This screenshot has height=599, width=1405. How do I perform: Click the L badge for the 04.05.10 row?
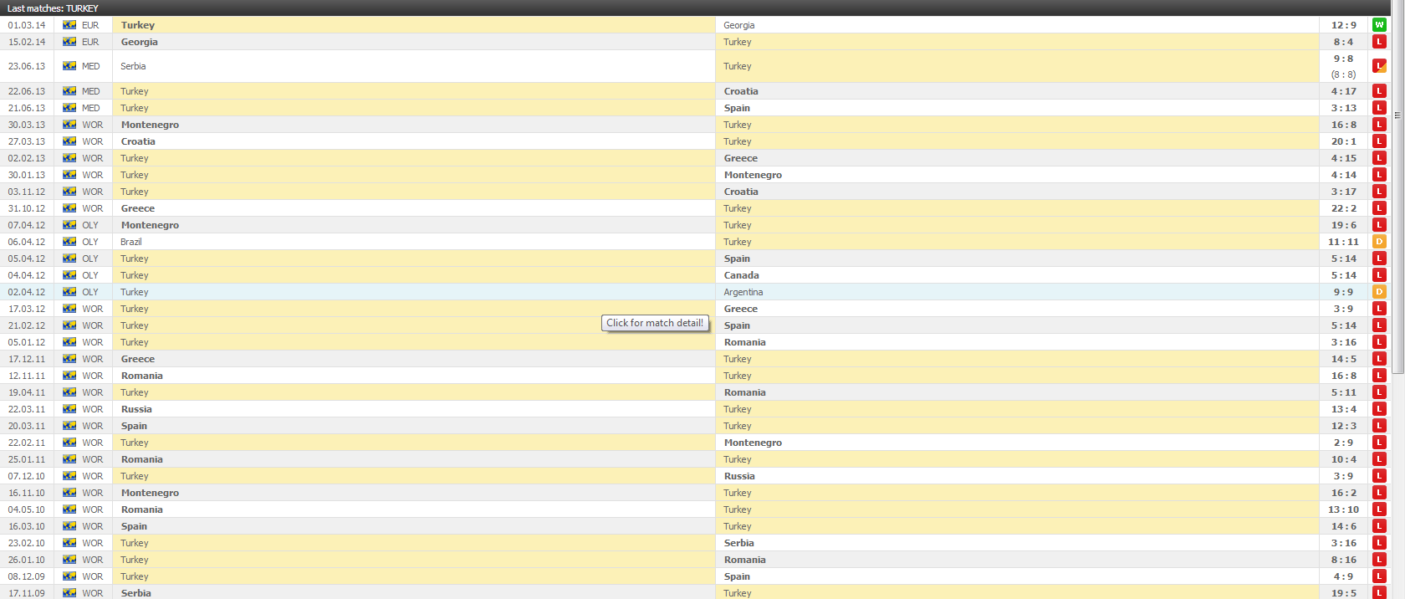(x=1379, y=509)
